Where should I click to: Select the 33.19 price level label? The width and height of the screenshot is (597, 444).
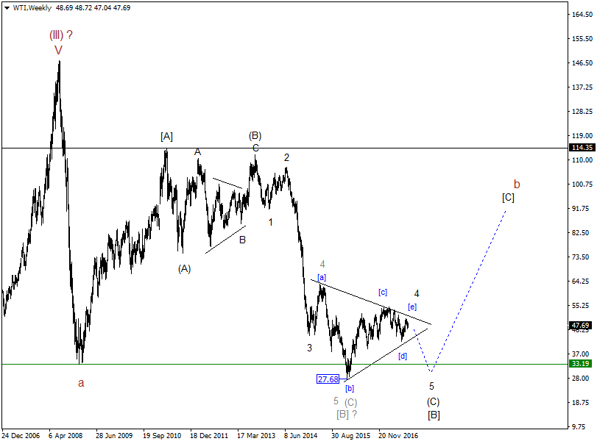(579, 365)
